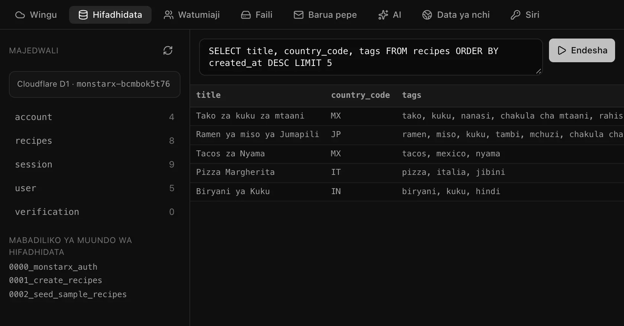
Task: Select migration 0000_monstarx_auth
Action: click(x=53, y=267)
